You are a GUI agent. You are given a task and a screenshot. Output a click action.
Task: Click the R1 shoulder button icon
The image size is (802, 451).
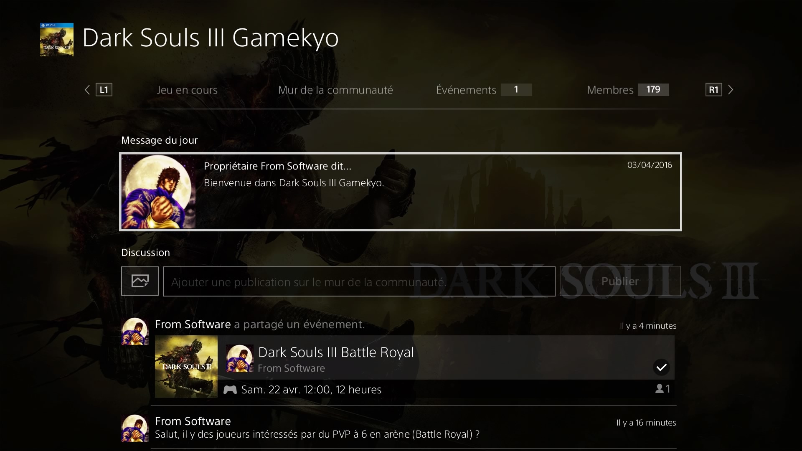pyautogui.click(x=713, y=90)
